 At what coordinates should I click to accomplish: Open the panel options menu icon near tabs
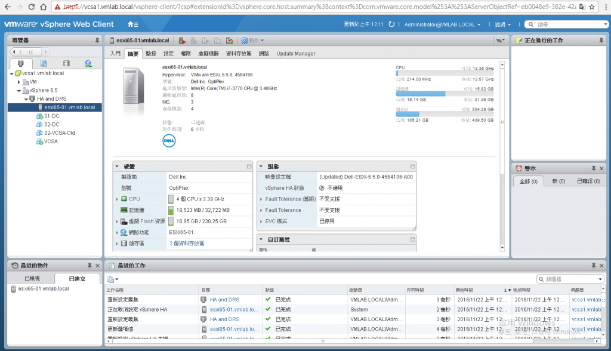pyautogui.click(x=500, y=40)
